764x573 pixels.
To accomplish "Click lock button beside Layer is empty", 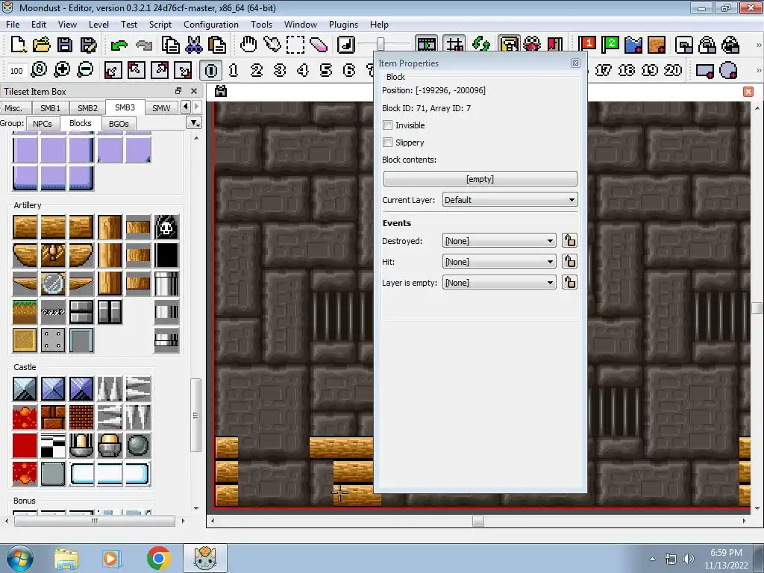I will tap(569, 283).
